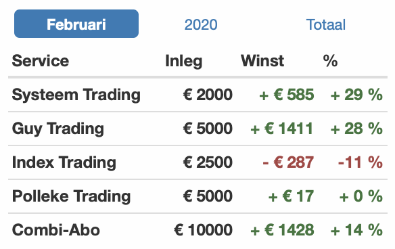395x249 pixels.
Task: Select the Polleke Trading row label
Action: point(71,196)
